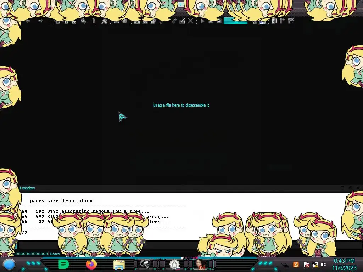Click the 'Down' status bar indicator
The image size is (363, 272).
pos(55,254)
